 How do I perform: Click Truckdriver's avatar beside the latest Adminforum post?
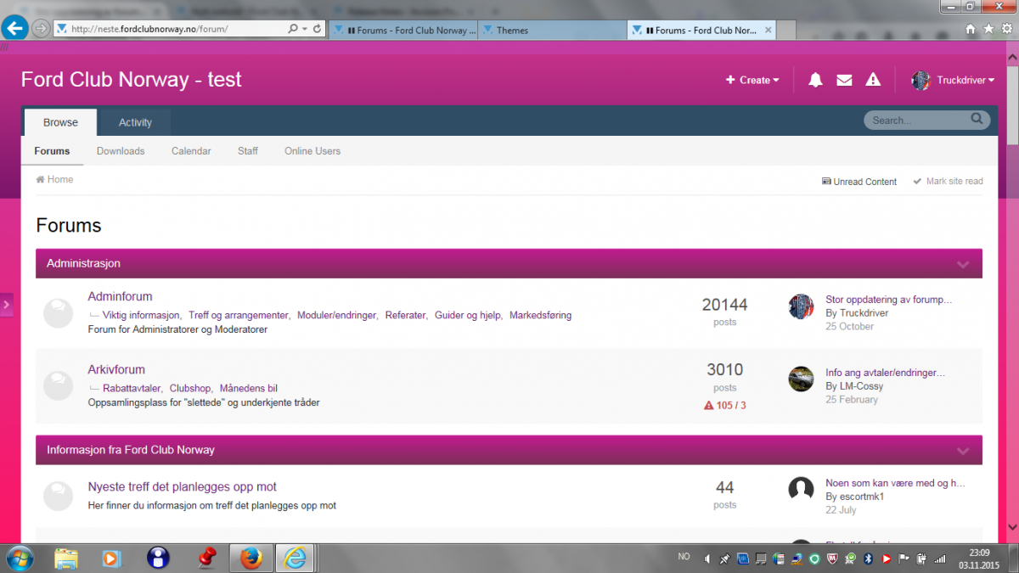(x=801, y=306)
